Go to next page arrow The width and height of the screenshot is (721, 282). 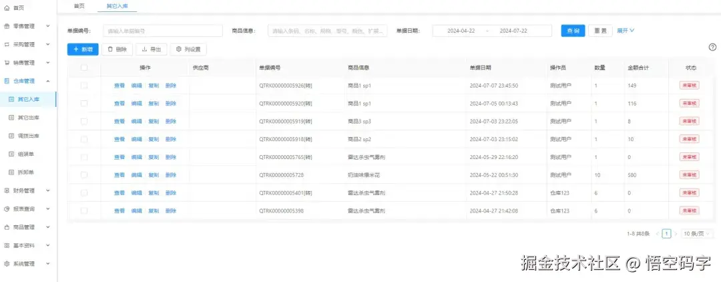(676, 234)
